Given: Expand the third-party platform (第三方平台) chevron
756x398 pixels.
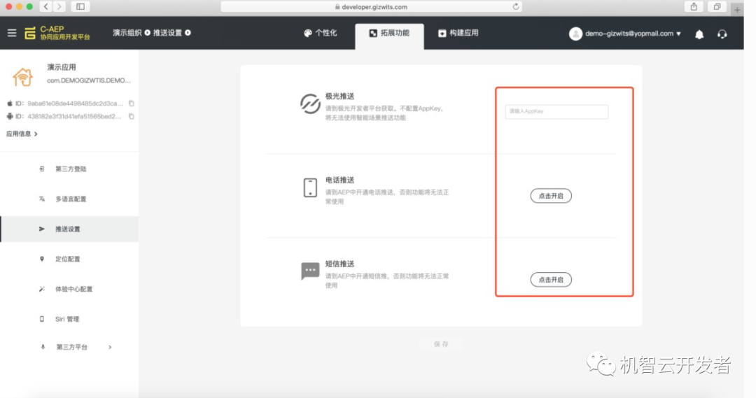Looking at the screenshot, I should point(110,347).
